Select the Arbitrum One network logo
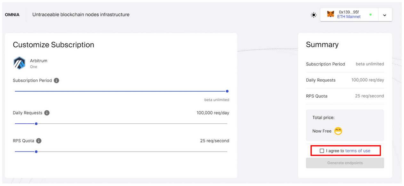The height and width of the screenshot is (186, 404). [19, 63]
